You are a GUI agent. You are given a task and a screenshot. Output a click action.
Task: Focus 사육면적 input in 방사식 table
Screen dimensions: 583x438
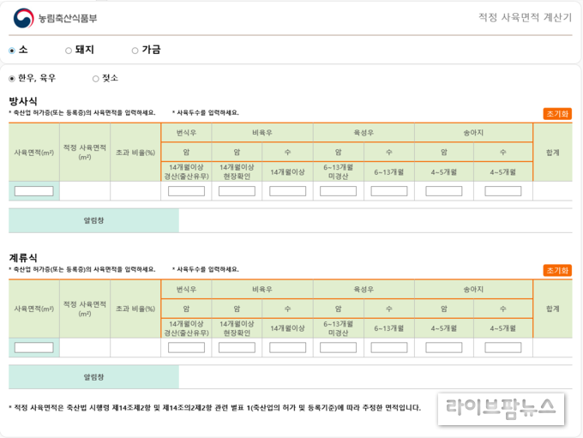tap(33, 191)
